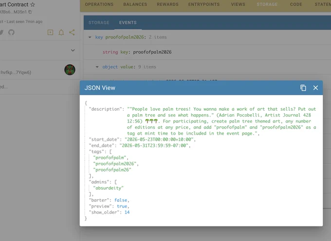The height and width of the screenshot is (241, 331).
Task: Select the CODE tab
Action: pyautogui.click(x=296, y=4)
